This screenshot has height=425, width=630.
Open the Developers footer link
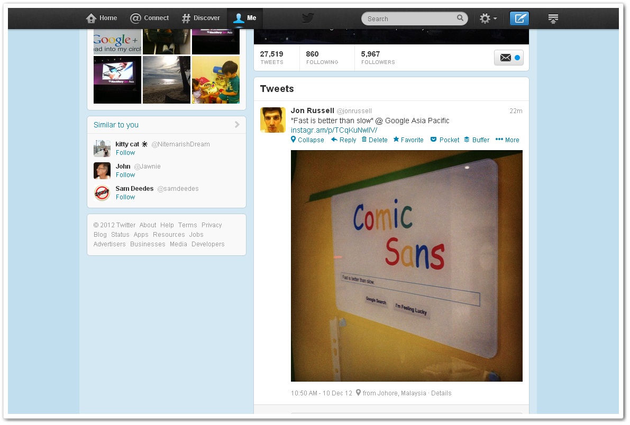point(208,244)
